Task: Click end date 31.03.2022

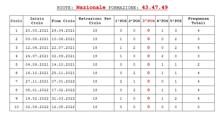Action: tap(63, 98)
